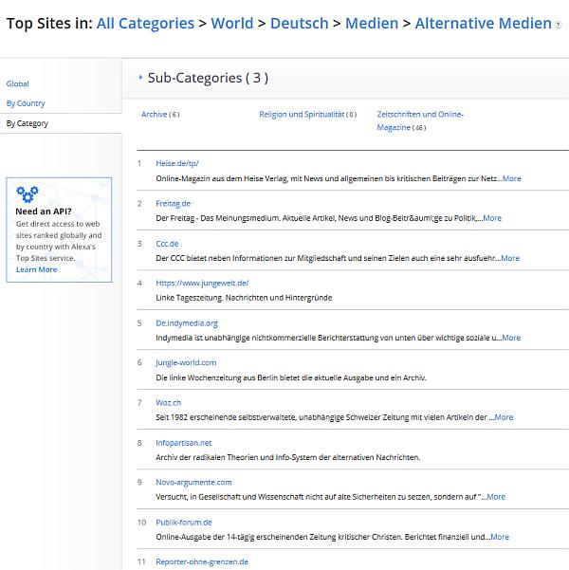569x570 pixels.
Task: Open the Woz.ch site link
Action: click(169, 403)
